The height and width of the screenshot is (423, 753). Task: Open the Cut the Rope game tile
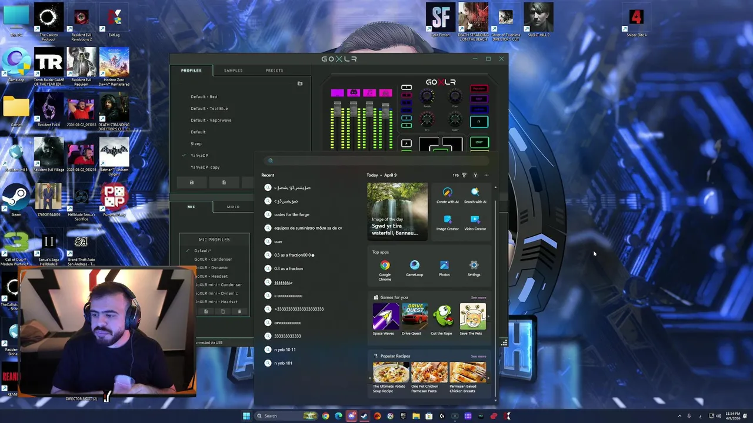[441, 320]
